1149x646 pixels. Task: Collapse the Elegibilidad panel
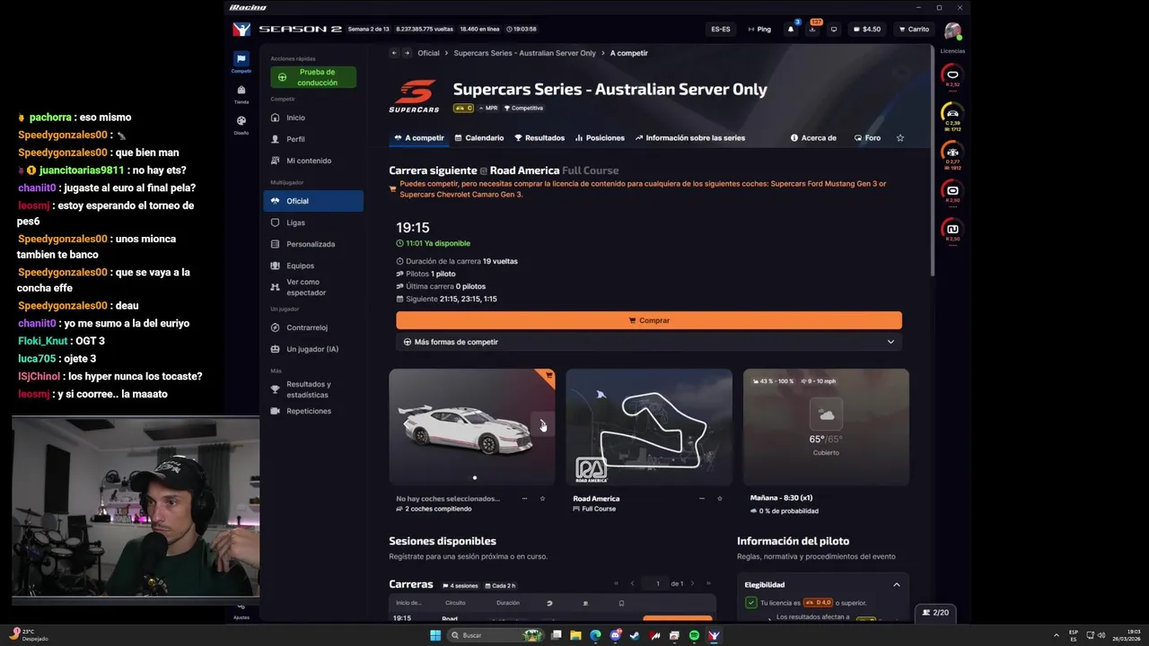pos(896,585)
